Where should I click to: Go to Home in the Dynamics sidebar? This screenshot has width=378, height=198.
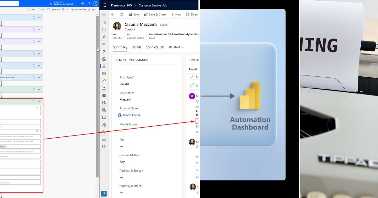[104, 22]
